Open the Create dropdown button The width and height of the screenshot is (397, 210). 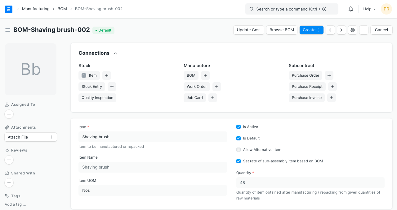coord(311,30)
